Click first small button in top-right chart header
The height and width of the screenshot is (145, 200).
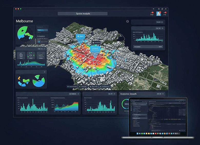[157, 28]
